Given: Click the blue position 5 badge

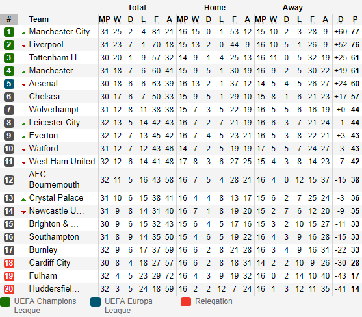Looking at the screenshot, I should (x=9, y=84).
